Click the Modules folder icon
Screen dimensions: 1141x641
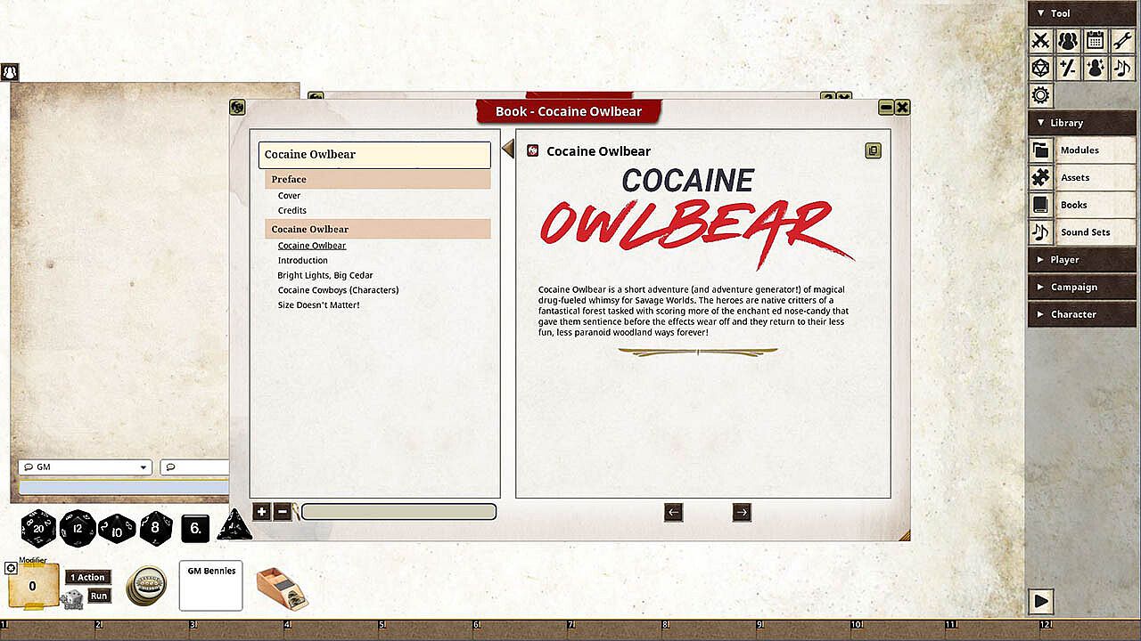pos(1040,150)
